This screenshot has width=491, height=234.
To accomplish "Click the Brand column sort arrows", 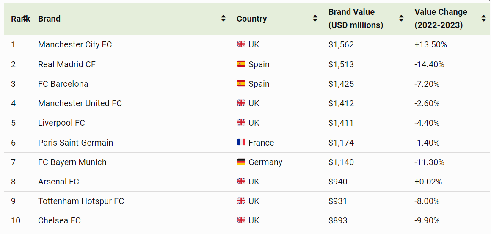I will pyautogui.click(x=223, y=18).
